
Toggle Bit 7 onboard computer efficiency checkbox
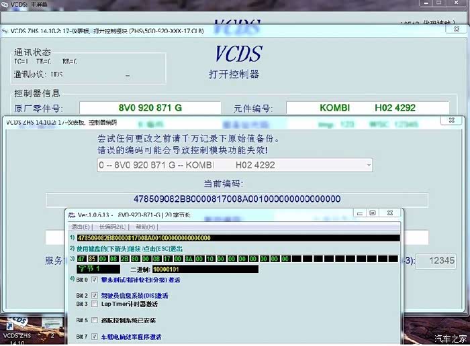(x=95, y=337)
